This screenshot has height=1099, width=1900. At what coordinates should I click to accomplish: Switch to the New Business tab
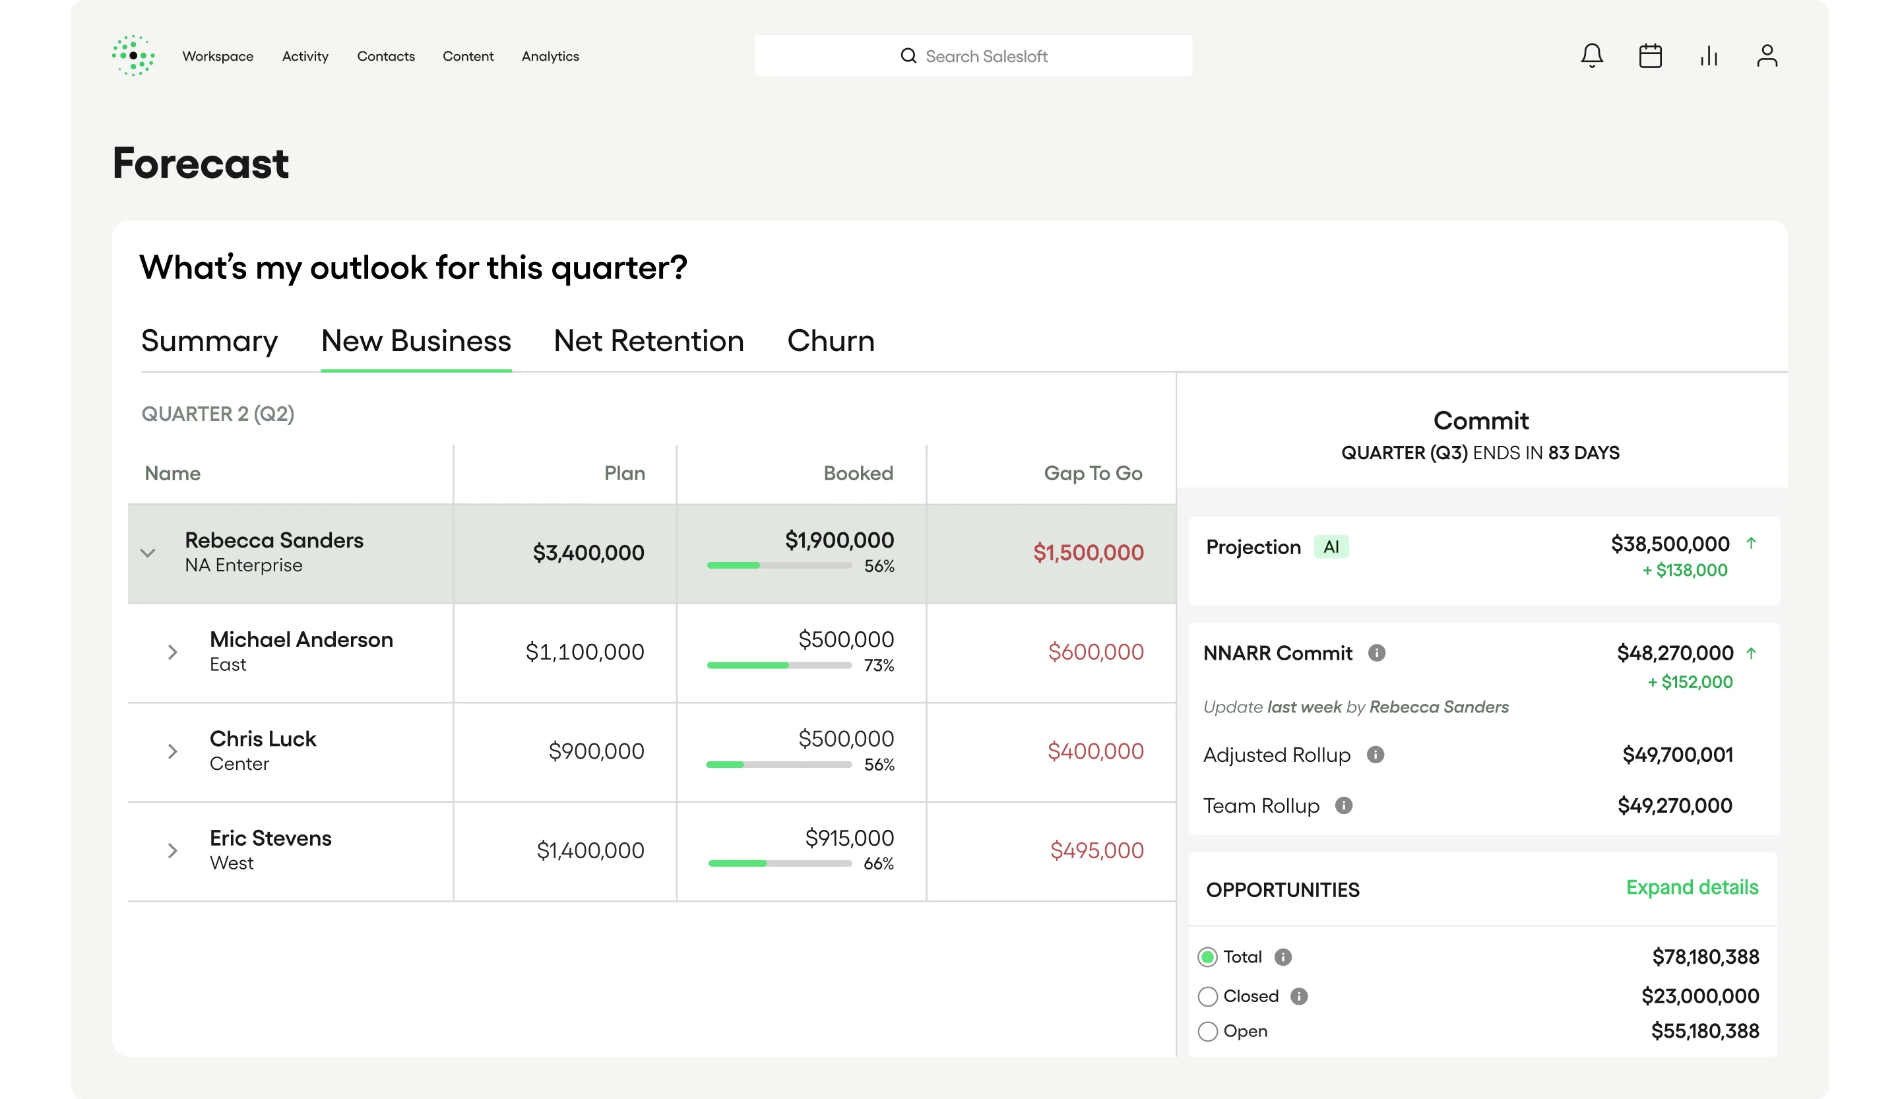[x=416, y=342]
